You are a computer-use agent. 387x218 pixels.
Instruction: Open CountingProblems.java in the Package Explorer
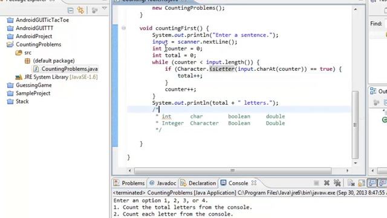point(70,69)
